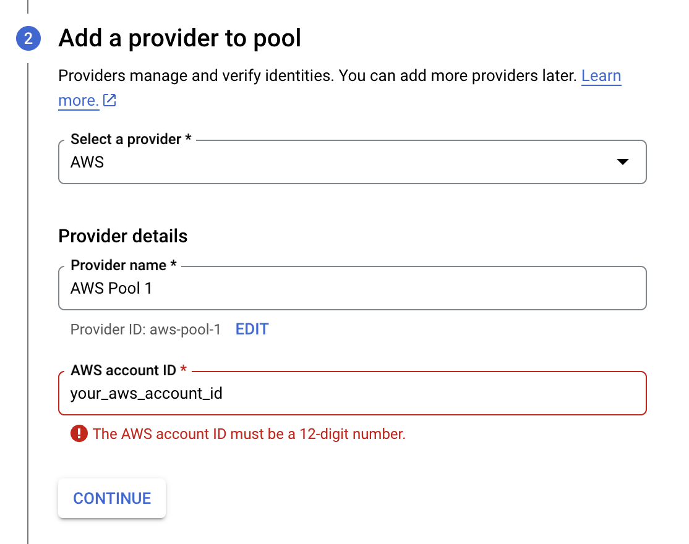Click the 'Add a provider to pool' heading
Viewport: 689px width, 544px height.
(179, 38)
